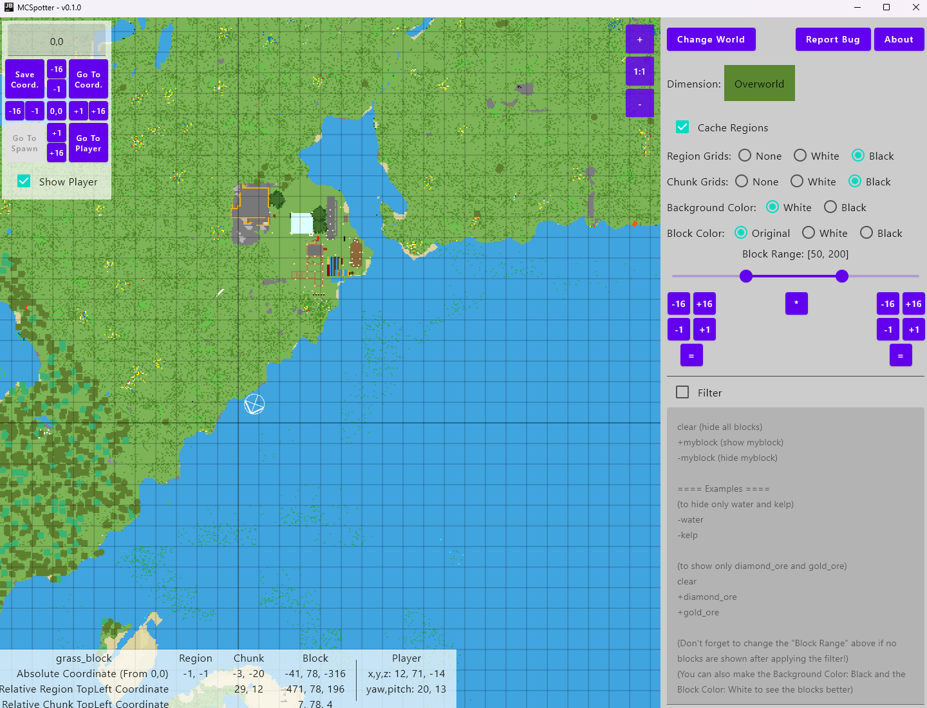This screenshot has width=927, height=708.
Task: Open the Report Bug page
Action: pyautogui.click(x=833, y=39)
